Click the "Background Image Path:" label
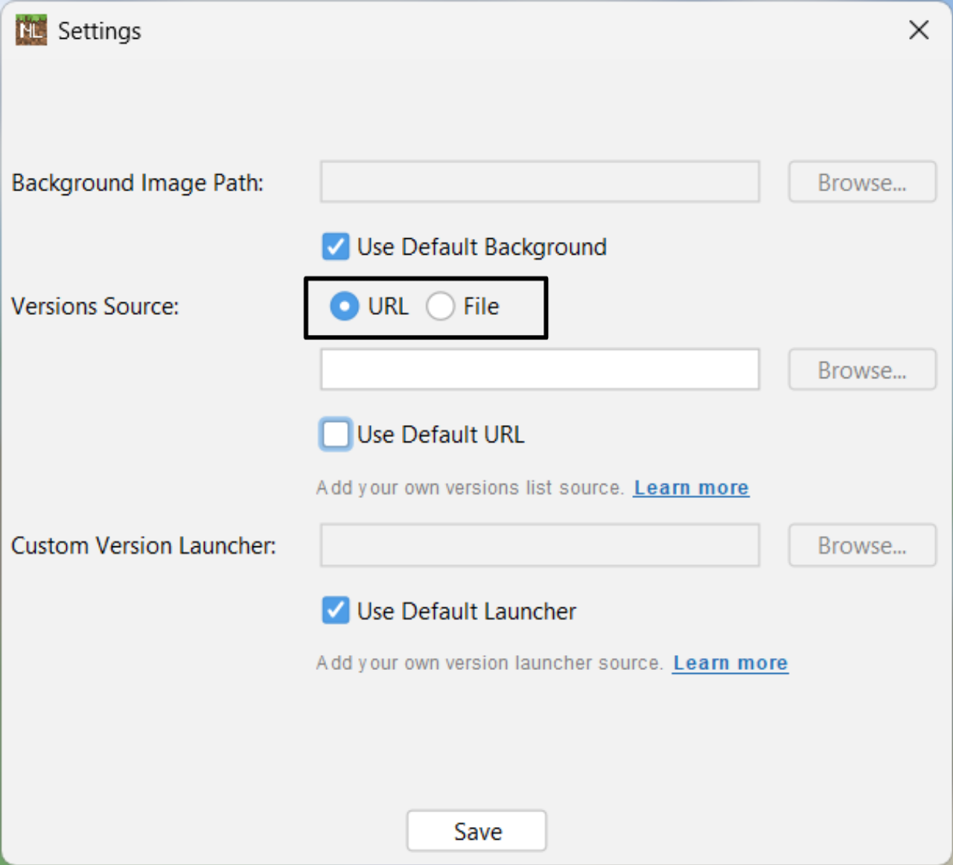 click(x=138, y=182)
